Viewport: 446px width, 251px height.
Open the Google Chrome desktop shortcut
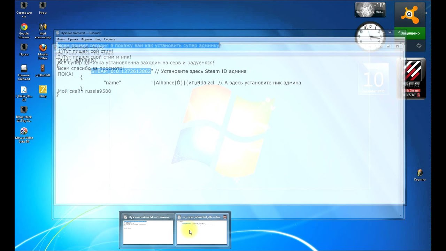(x=24, y=31)
